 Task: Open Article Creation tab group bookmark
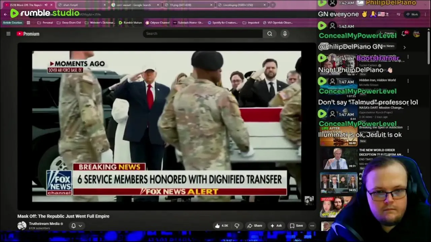tap(12, 23)
